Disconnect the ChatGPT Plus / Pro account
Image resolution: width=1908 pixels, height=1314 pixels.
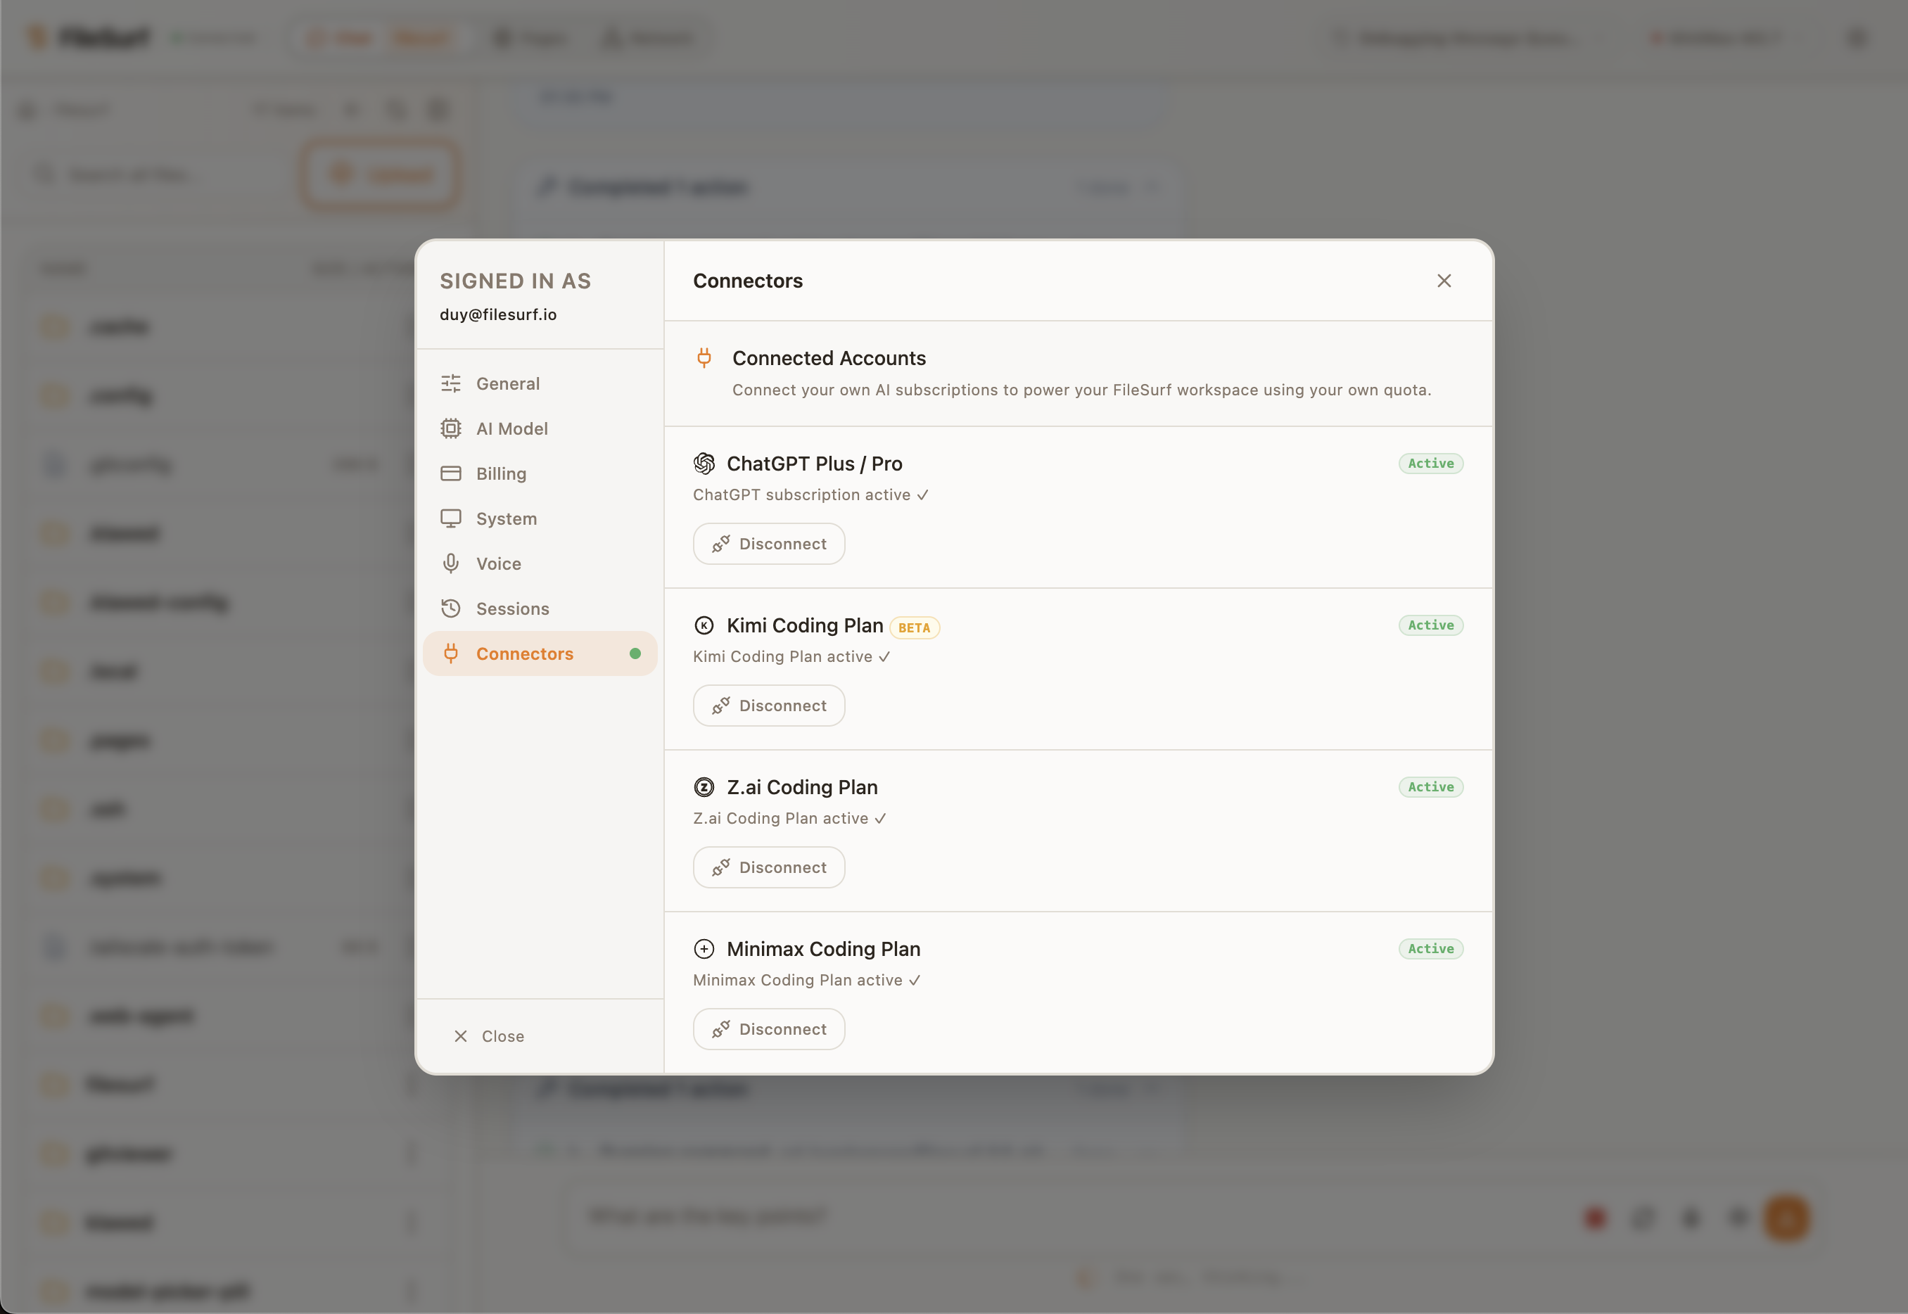(x=768, y=544)
